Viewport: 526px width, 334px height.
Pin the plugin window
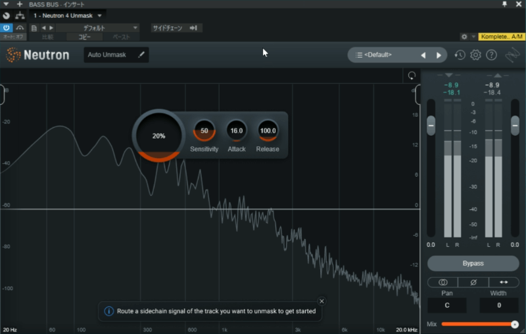(x=504, y=4)
